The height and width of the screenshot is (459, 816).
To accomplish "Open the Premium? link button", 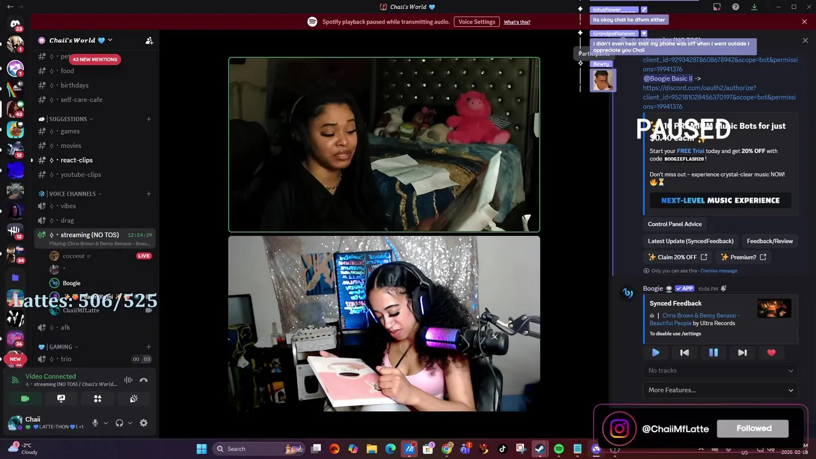I will click(743, 257).
